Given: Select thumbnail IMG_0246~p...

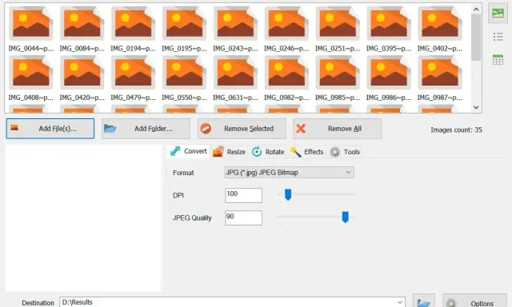Looking at the screenshot, I should tap(286, 30).
